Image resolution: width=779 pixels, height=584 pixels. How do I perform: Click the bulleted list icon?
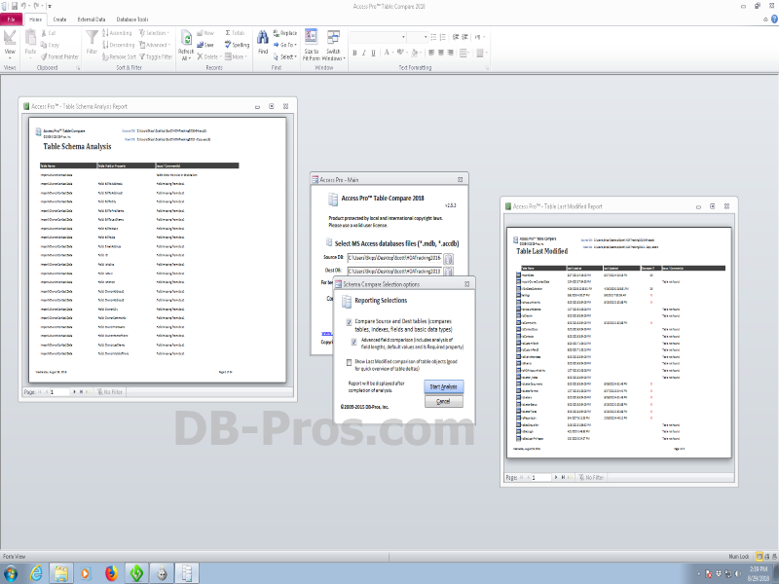tap(433, 37)
